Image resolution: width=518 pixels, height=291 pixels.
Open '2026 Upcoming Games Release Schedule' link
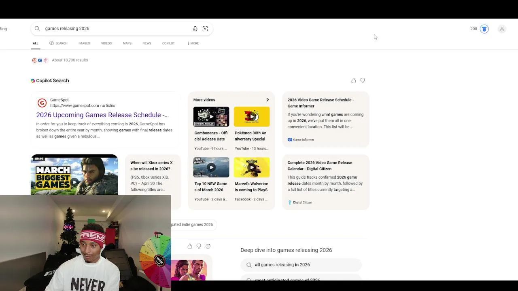(102, 115)
